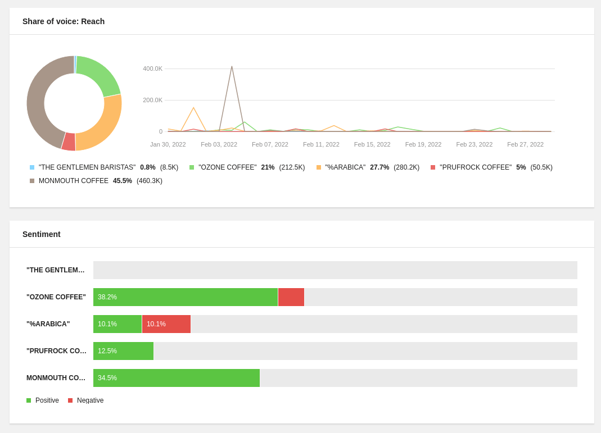Screen dimensions: 601x433
Task: Select the Sentiment panel header
Action: [42, 234]
